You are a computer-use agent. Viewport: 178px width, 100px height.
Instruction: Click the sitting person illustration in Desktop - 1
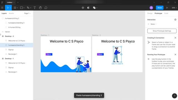coord(87,66)
